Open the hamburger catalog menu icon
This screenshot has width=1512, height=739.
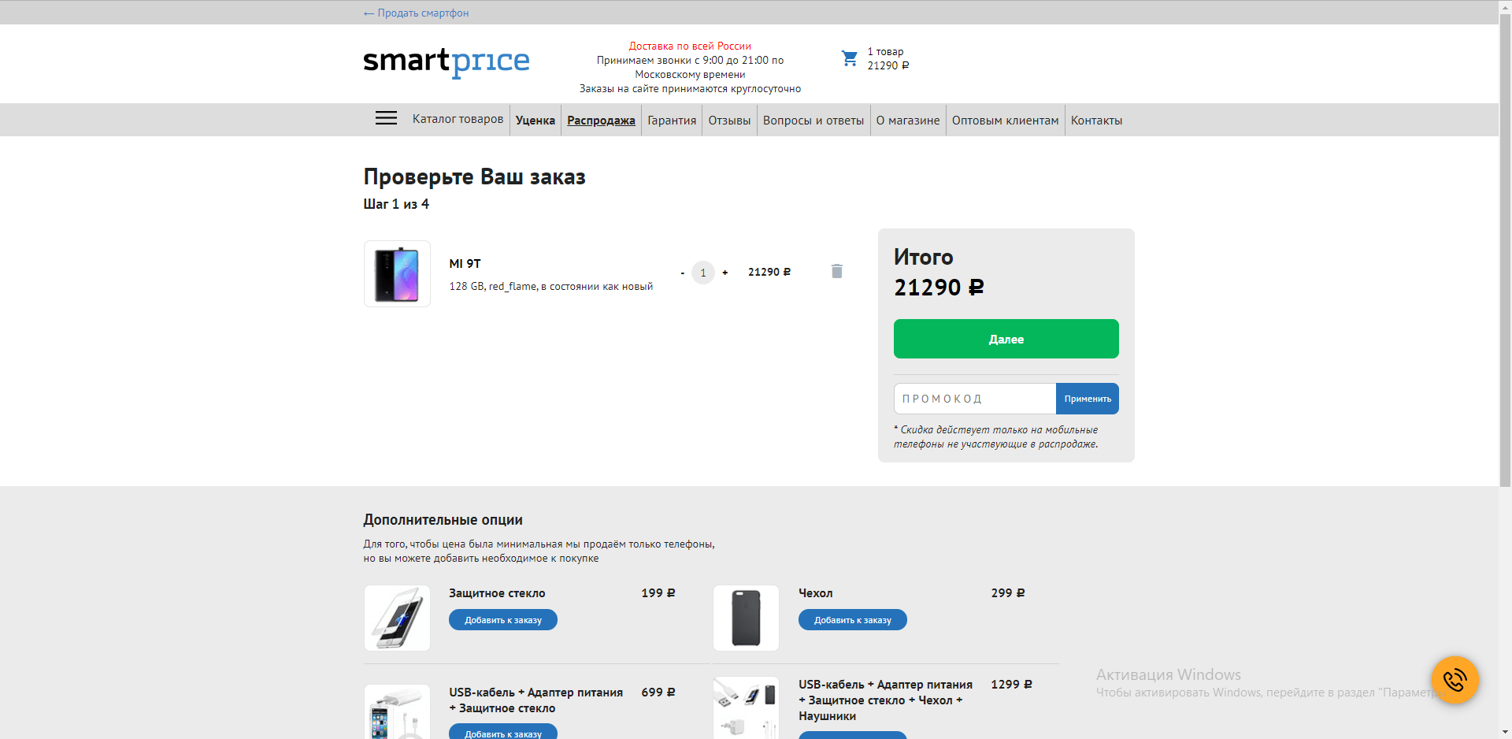[386, 119]
